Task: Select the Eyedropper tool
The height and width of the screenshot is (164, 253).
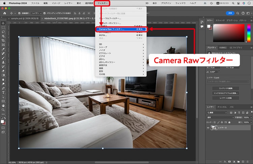Action: [3, 49]
